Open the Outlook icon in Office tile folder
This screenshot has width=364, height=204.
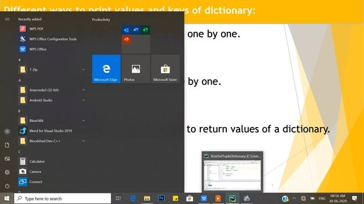pos(126,30)
